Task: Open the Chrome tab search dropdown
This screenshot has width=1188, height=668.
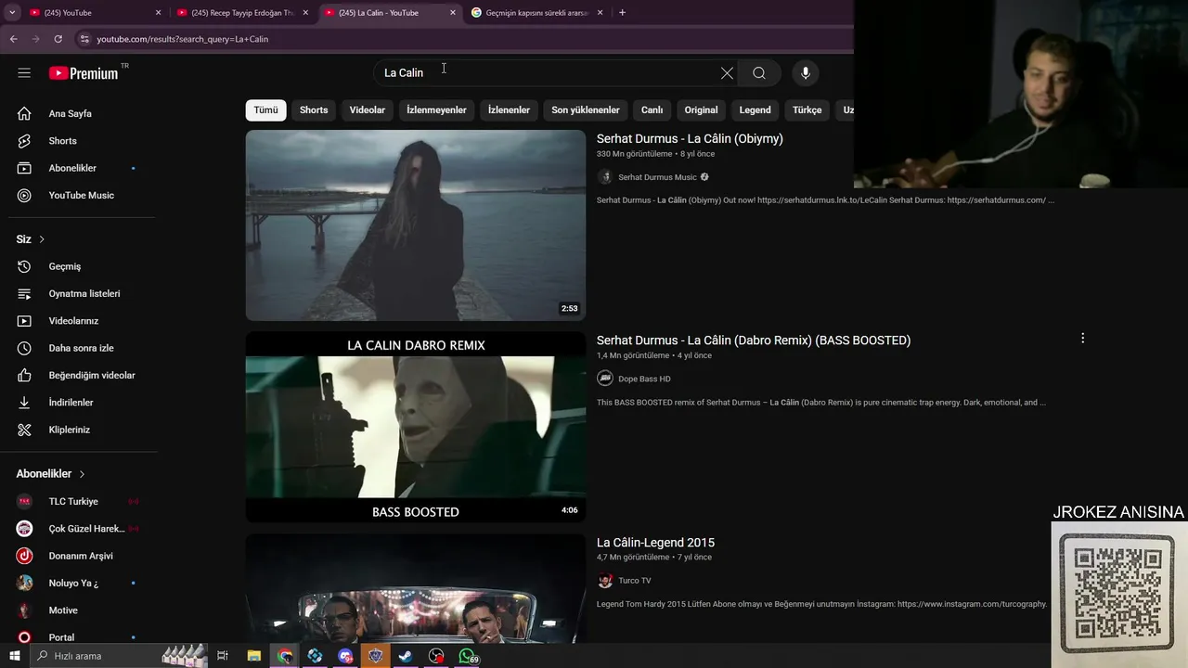Action: pyautogui.click(x=12, y=13)
